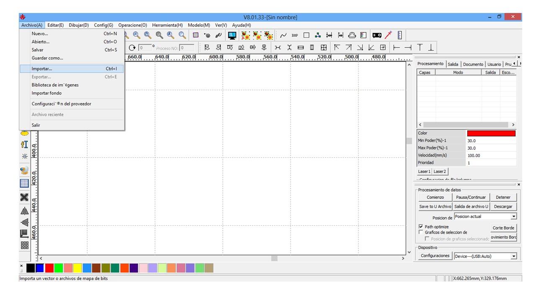Select the Laser2 tab
This screenshot has height=302, width=536.
click(x=440, y=172)
